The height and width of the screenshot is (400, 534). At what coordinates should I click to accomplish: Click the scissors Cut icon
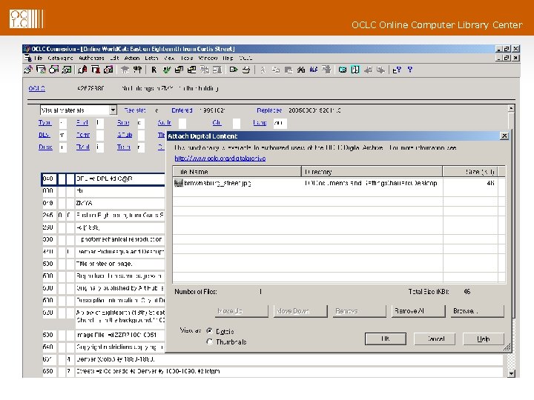(263, 70)
